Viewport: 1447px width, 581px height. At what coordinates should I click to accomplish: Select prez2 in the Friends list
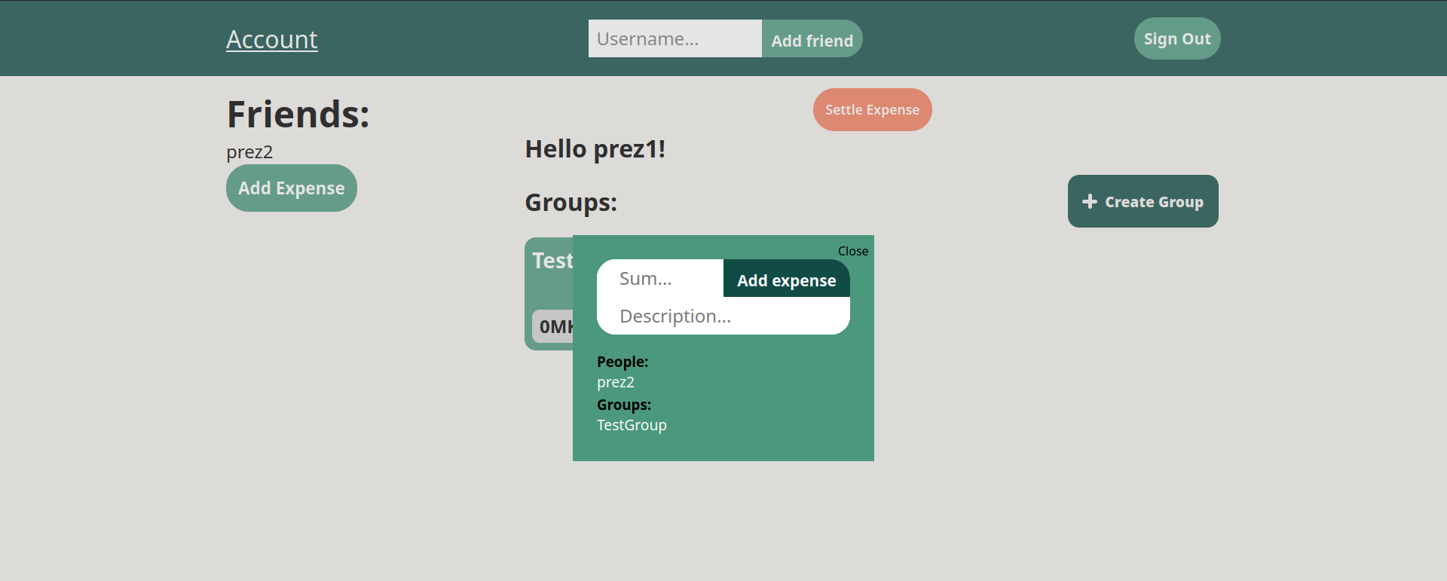pyautogui.click(x=249, y=152)
